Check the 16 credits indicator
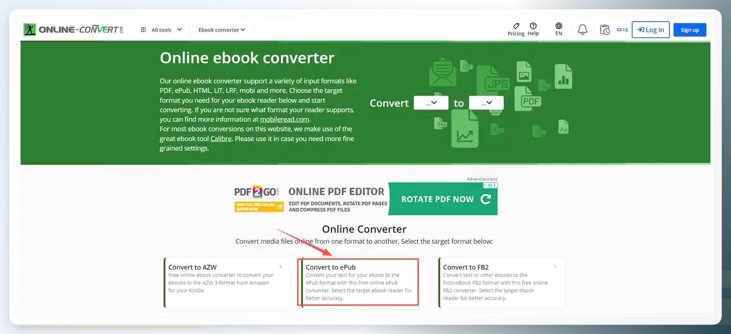 (x=622, y=30)
